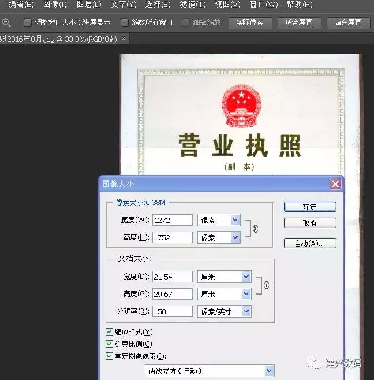Open document height 厘米 unit dropdown
Image resolution: width=374 pixels, height=380 pixels.
[x=225, y=294]
